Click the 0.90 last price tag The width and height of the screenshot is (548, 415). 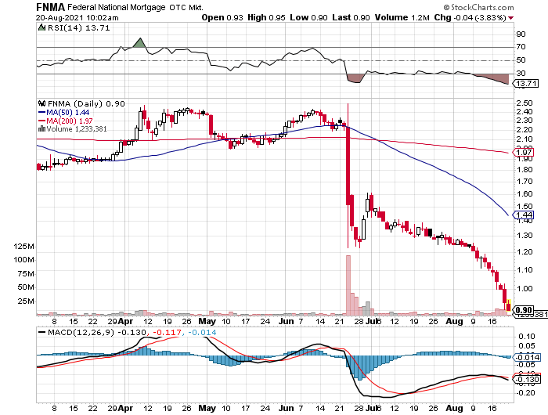tap(523, 310)
